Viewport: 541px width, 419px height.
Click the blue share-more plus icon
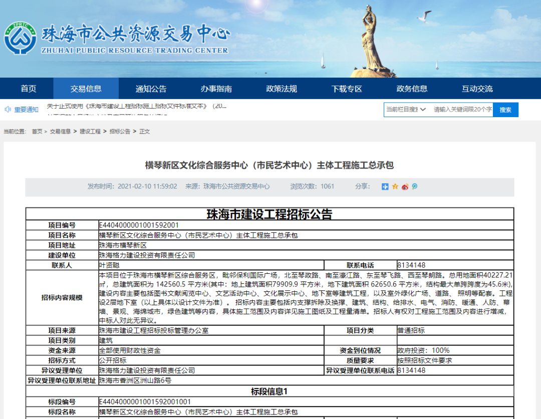click(x=385, y=187)
